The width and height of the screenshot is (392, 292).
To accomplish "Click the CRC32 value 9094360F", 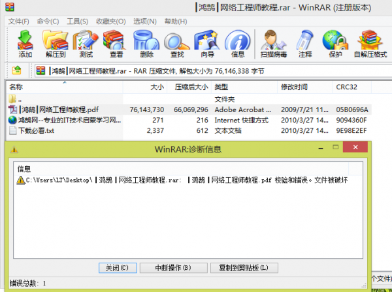I will (351, 120).
